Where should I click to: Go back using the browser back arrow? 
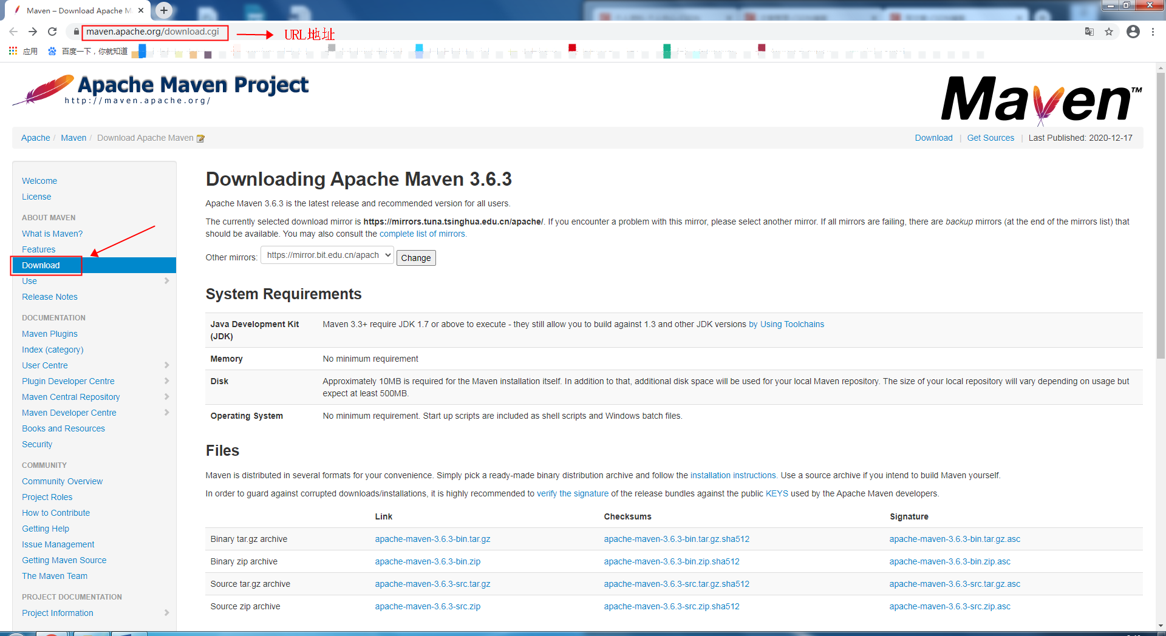tap(13, 32)
